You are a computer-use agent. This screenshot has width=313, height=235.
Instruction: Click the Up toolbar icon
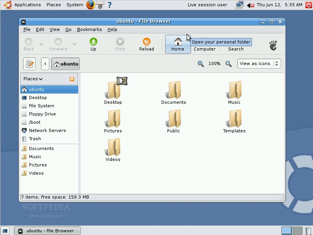click(93, 42)
